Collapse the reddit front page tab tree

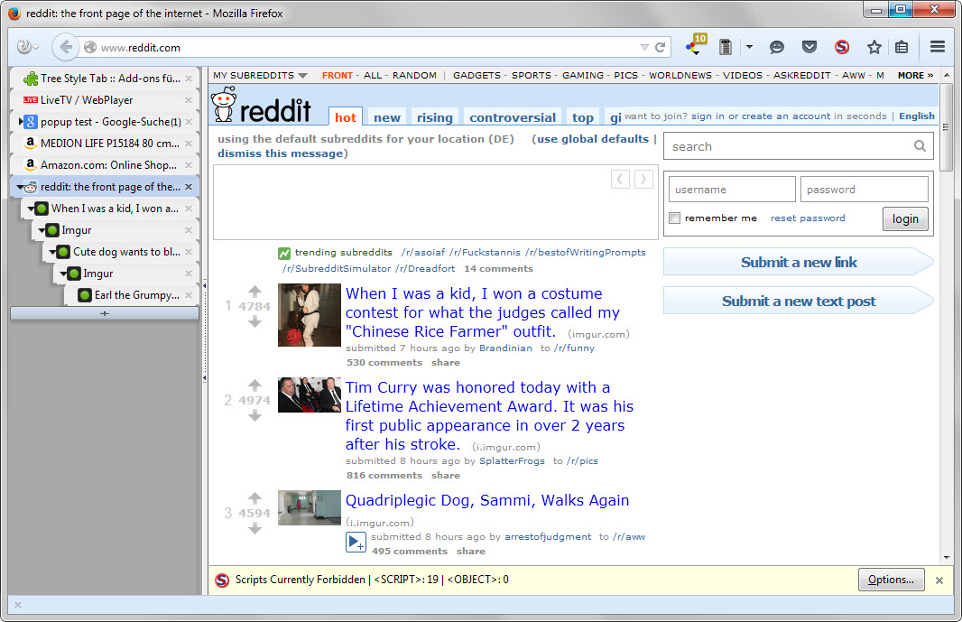tap(20, 187)
